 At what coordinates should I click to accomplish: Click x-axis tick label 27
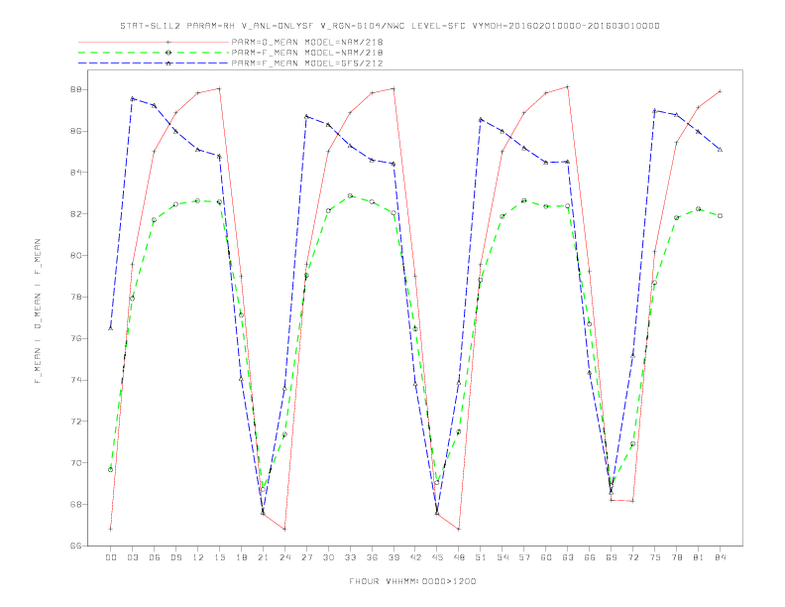(x=307, y=557)
